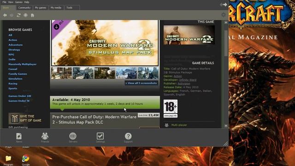
Task: Open the Program folder on the desktop
Action: click(x=8, y=160)
